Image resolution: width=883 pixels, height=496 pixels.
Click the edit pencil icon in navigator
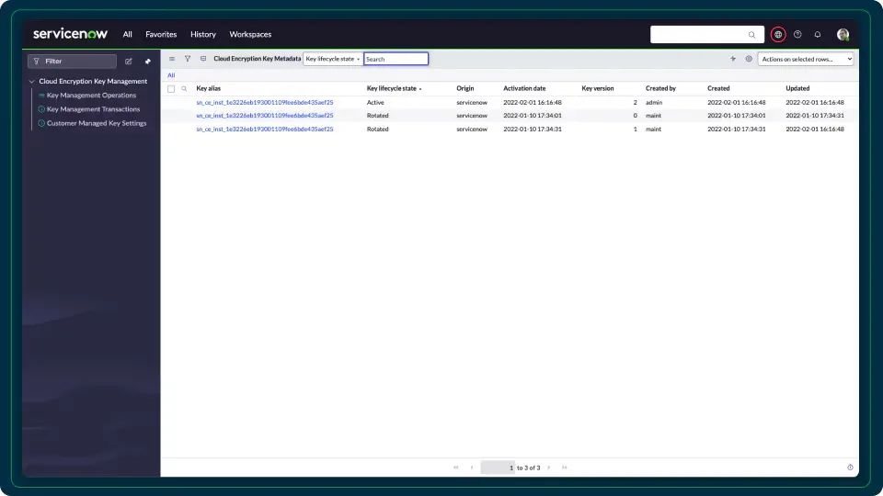129,62
